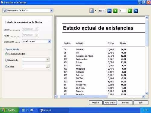Click the Telecard article name

click(x=80, y=75)
